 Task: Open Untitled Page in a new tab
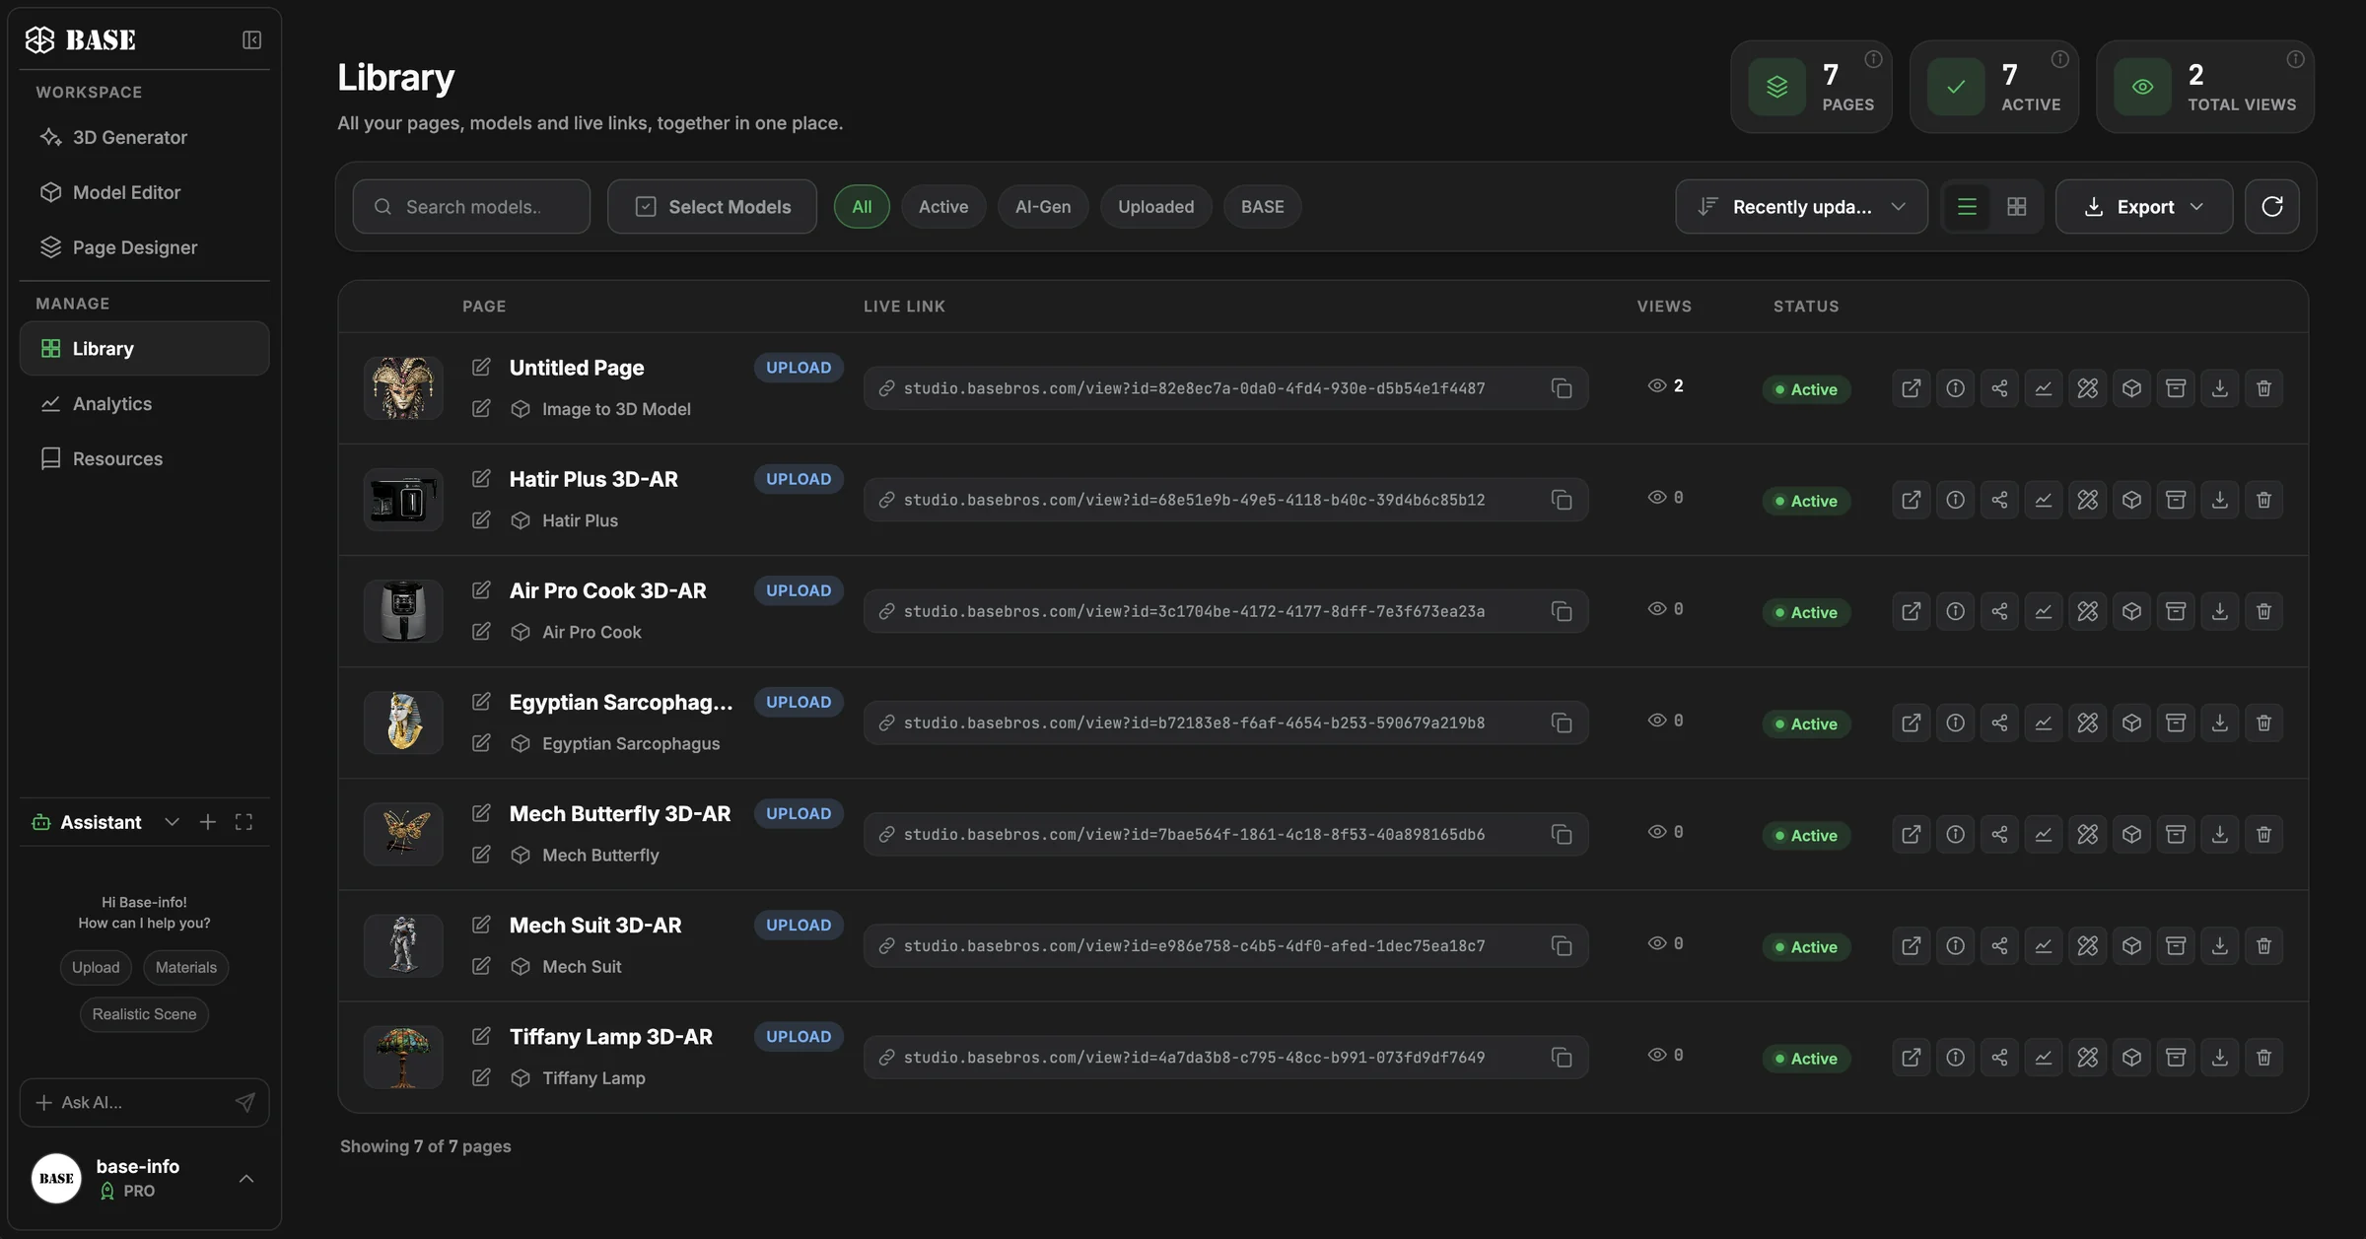(1911, 388)
